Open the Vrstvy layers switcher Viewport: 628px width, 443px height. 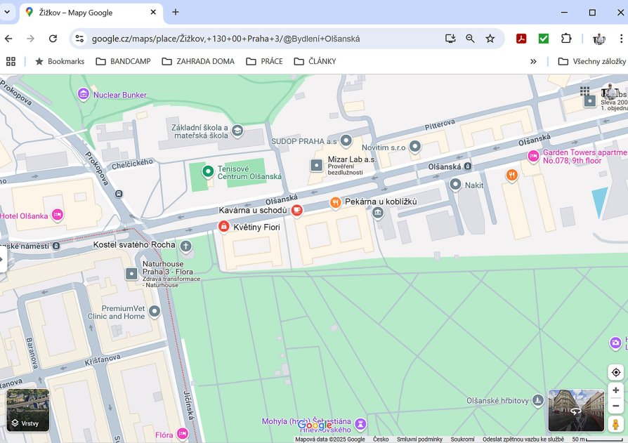[x=28, y=410]
